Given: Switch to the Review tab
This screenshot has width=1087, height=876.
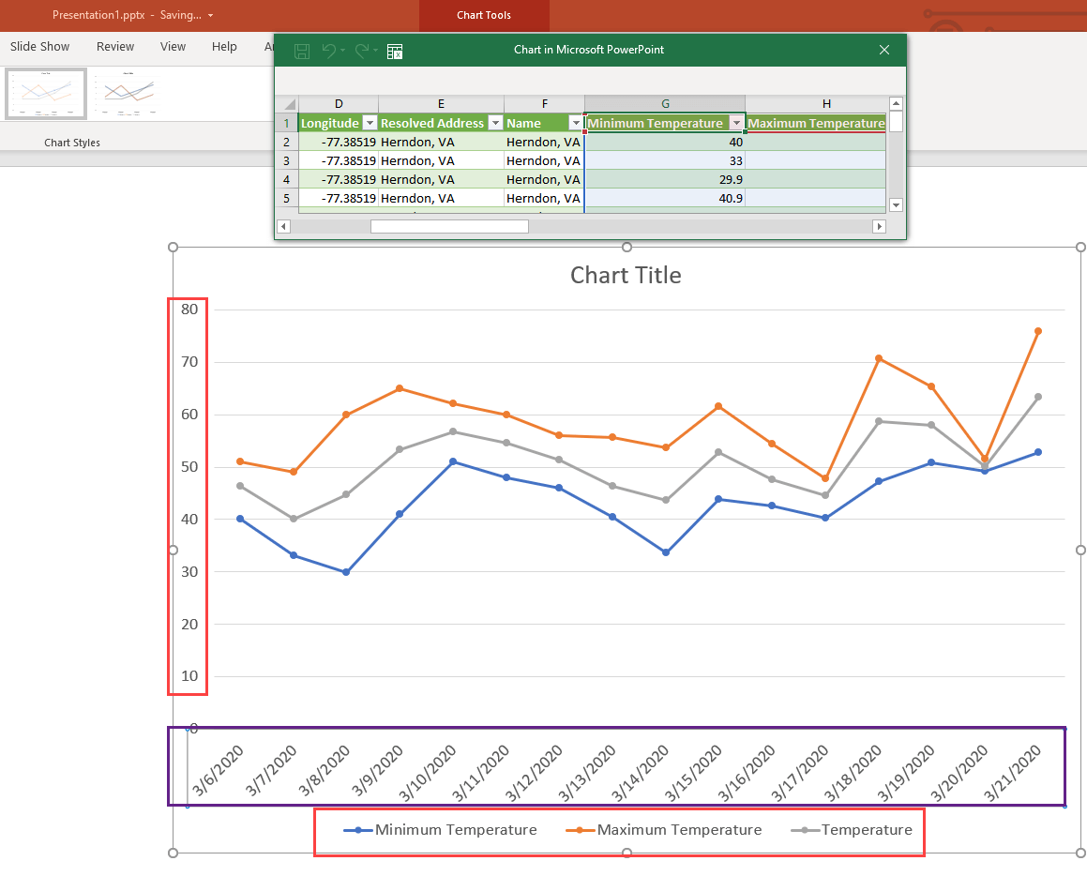Looking at the screenshot, I should pos(115,47).
